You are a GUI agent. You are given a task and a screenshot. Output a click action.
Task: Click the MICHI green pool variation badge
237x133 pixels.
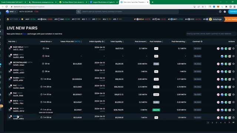[156, 110]
